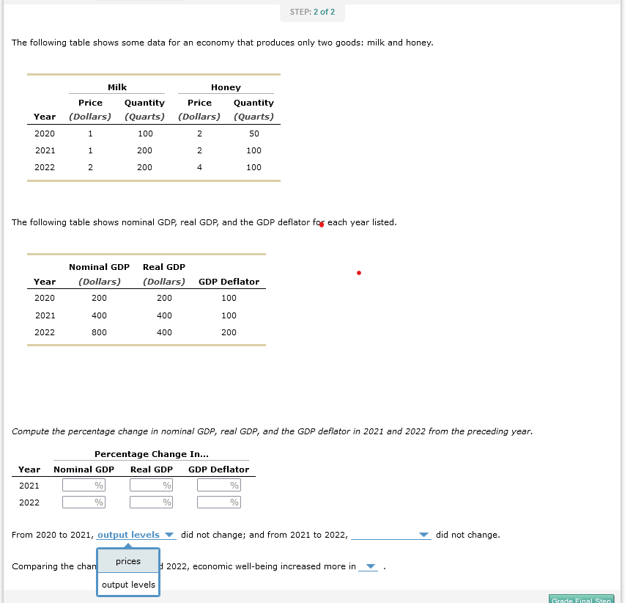Click the 2022 GDP deflator value 200

(x=229, y=332)
